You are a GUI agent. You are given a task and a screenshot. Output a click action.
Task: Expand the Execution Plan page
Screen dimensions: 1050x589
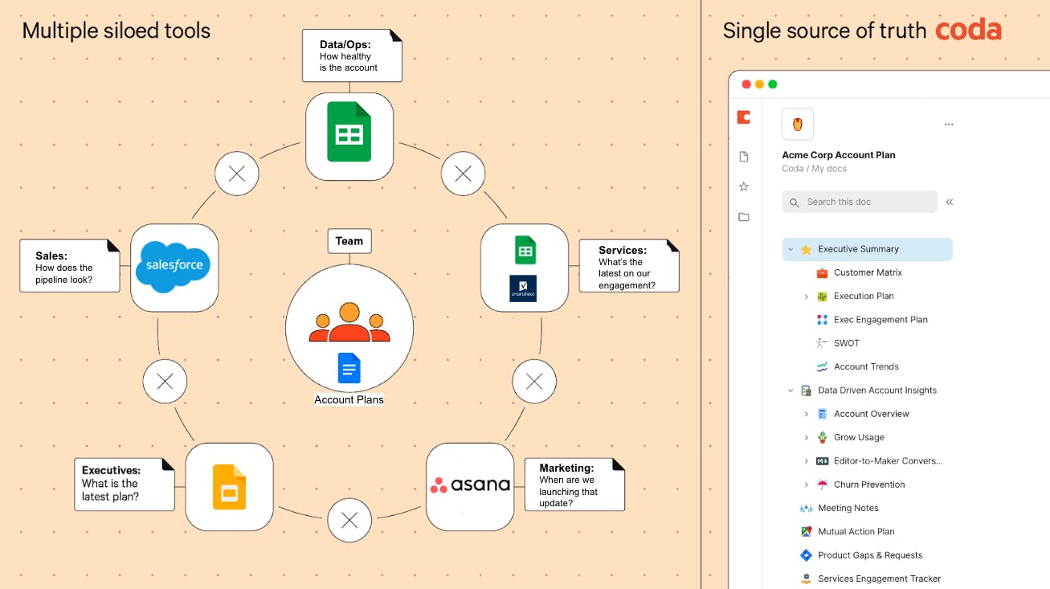807,297
